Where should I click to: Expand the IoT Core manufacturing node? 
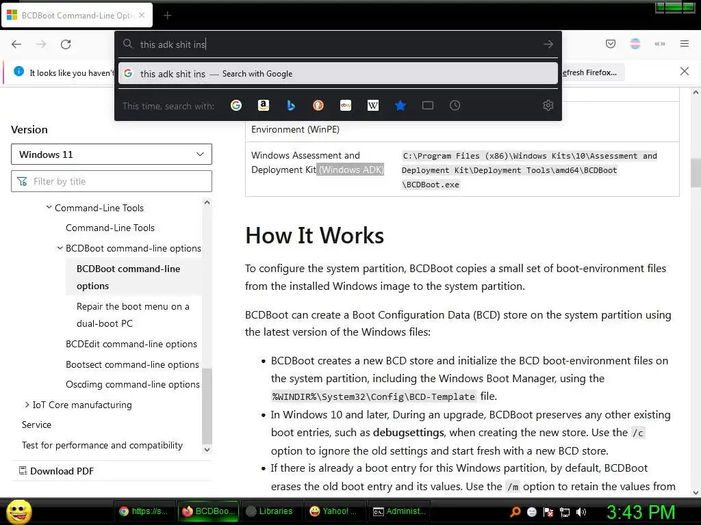[x=27, y=405]
